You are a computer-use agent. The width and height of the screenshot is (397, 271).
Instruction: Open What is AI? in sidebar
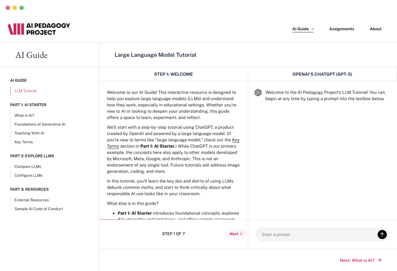click(24, 116)
